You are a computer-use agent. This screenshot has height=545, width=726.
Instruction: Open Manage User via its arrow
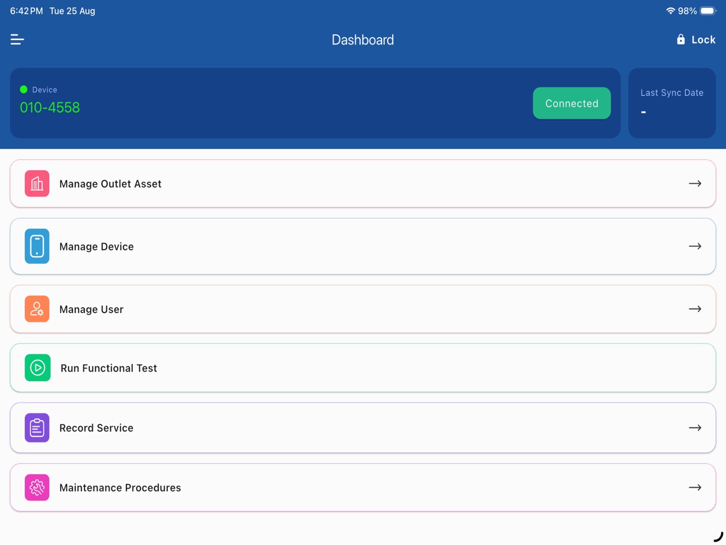(x=695, y=309)
